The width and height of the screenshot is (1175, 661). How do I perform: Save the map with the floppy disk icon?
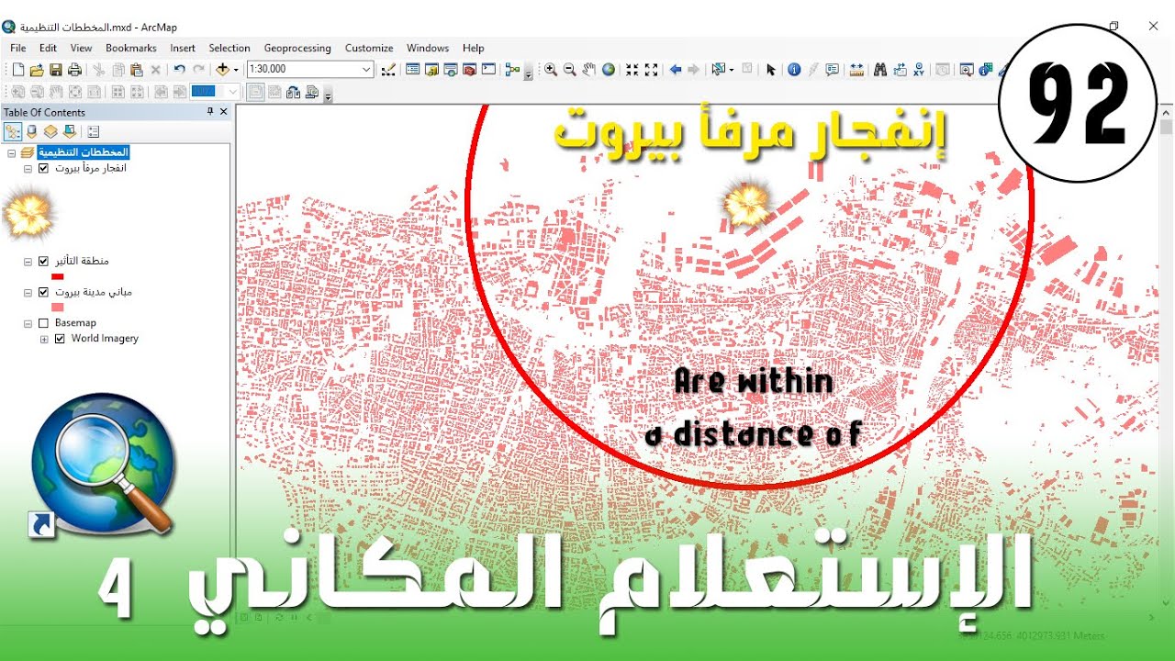[x=56, y=70]
